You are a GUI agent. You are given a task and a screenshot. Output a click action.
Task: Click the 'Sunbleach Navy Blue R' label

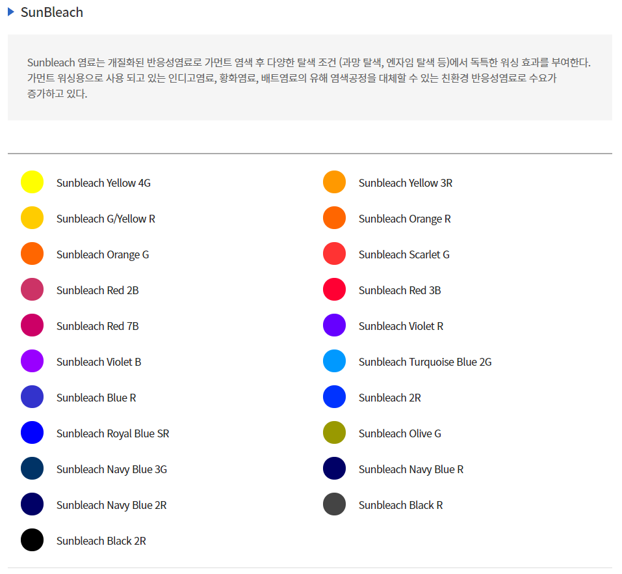411,469
